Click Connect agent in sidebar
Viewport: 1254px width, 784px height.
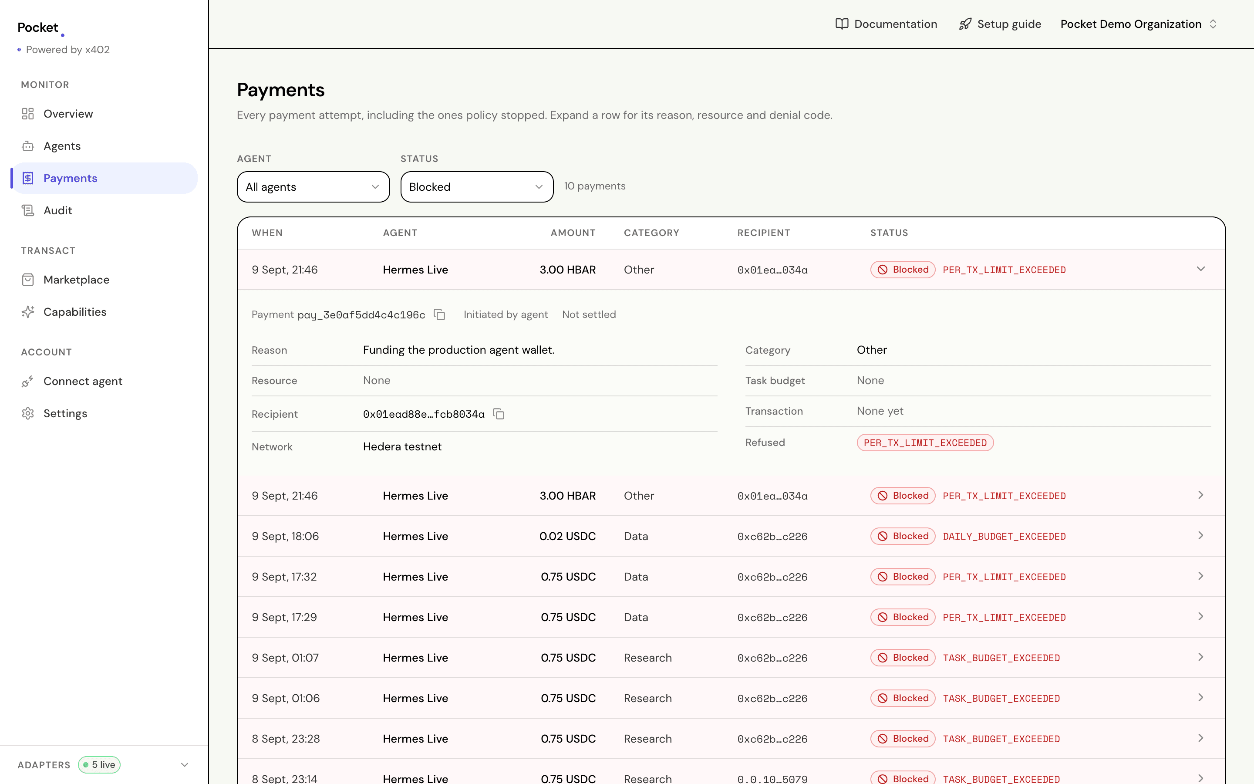pyautogui.click(x=104, y=381)
